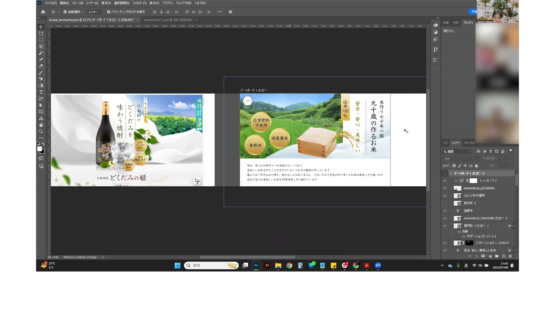Screen dimensions: 555x312
Task: Select the Rectangular Marquee tool
Action: click(x=41, y=40)
